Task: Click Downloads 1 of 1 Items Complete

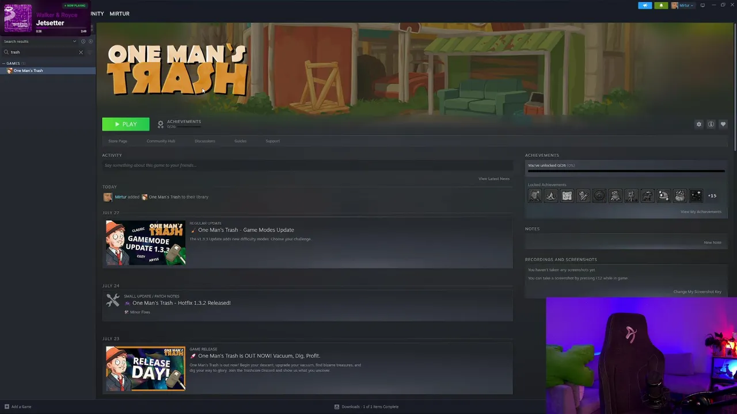Action: point(370,407)
